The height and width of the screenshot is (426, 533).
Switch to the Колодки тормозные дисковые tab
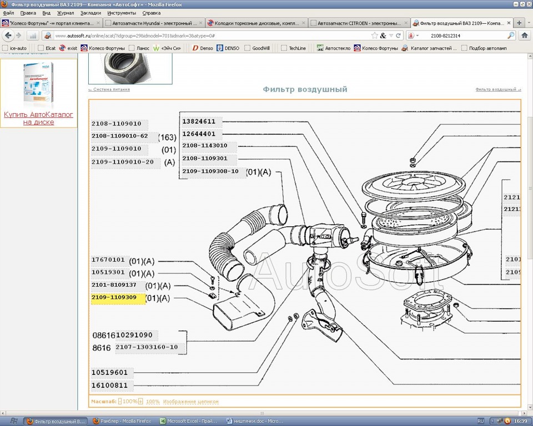257,23
